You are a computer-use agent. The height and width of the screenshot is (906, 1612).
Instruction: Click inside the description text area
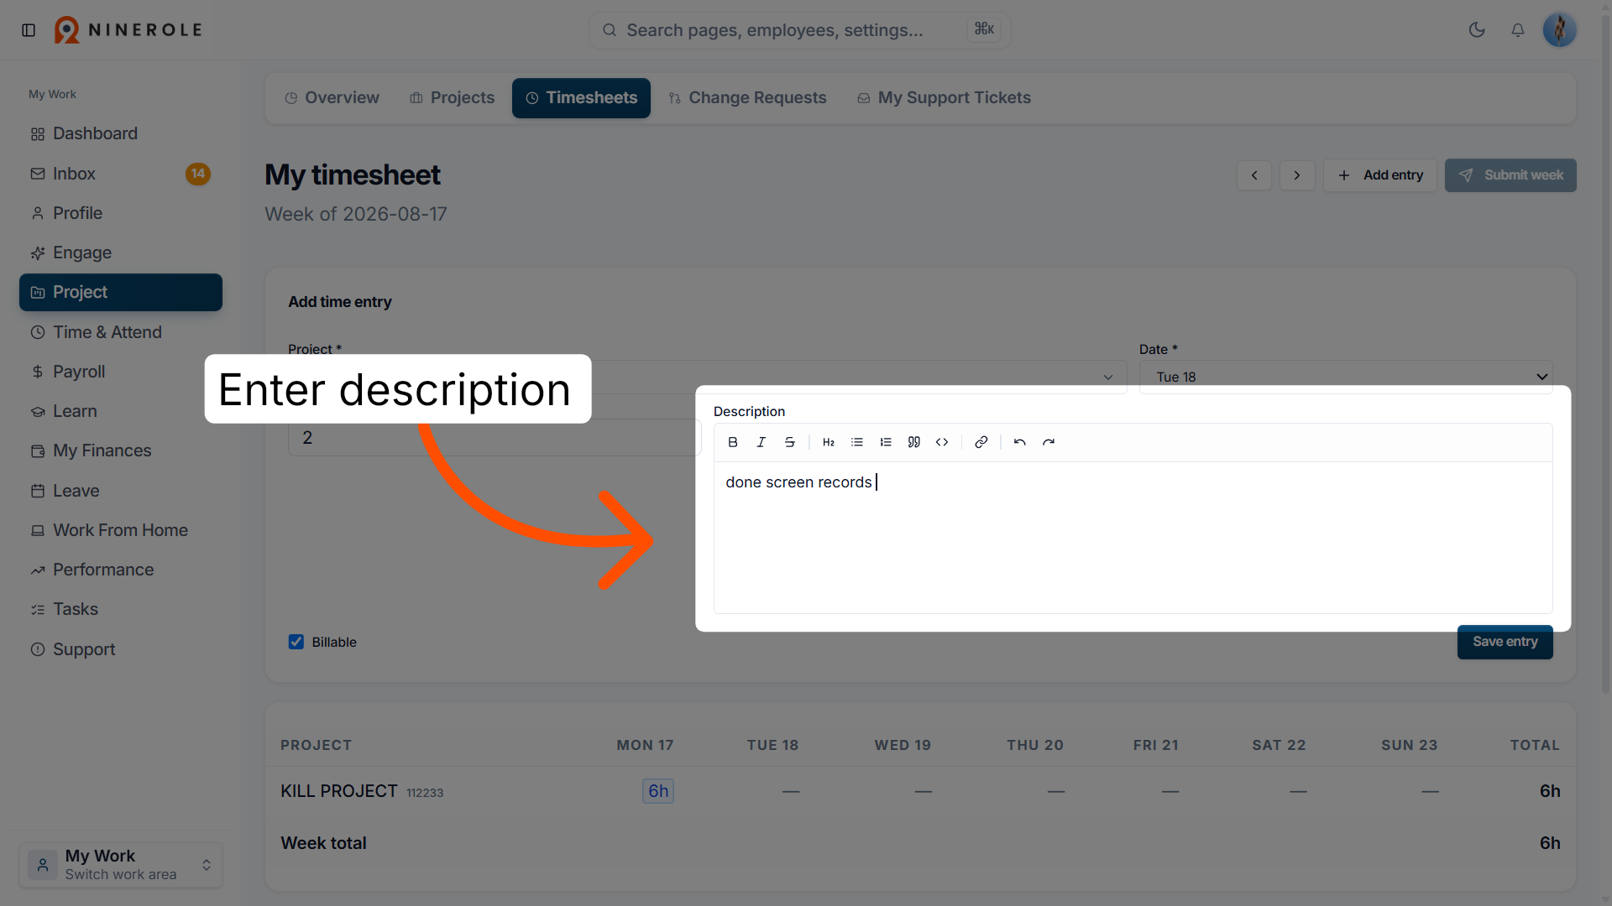(1133, 537)
